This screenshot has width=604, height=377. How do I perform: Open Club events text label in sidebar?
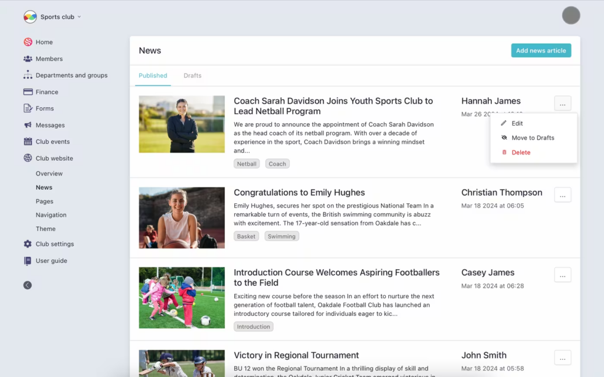[52, 141]
